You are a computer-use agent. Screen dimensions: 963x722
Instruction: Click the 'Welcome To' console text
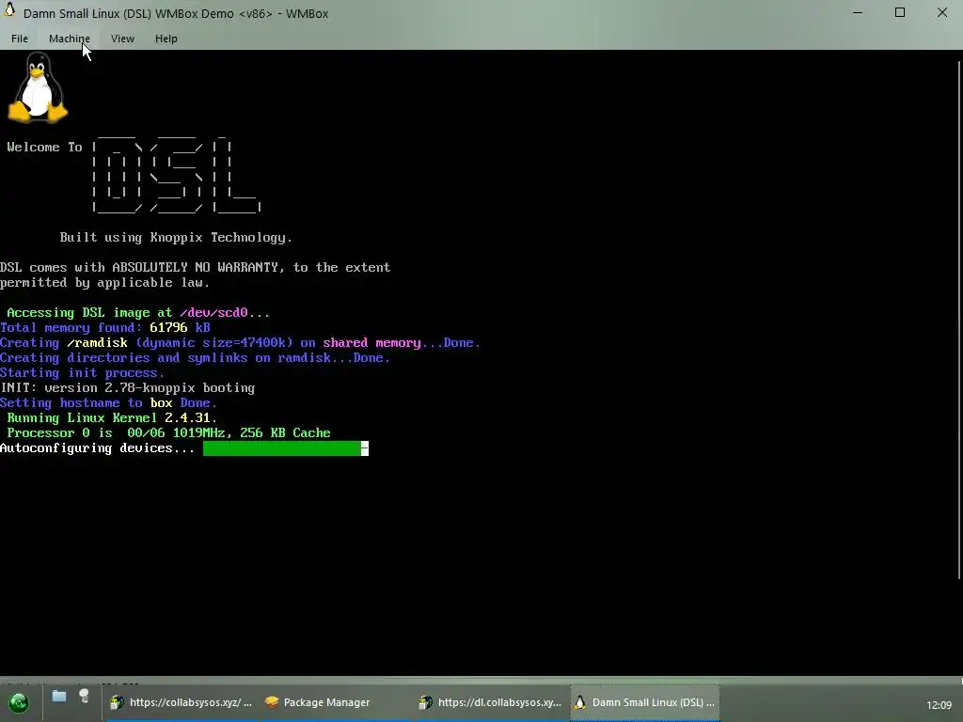coord(44,148)
